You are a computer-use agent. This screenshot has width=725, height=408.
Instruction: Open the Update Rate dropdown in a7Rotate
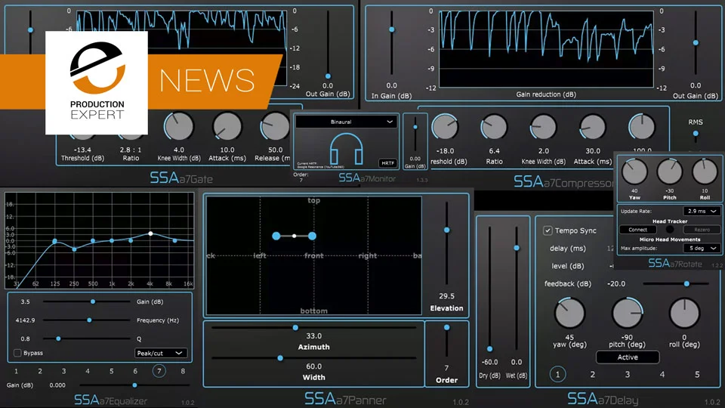702,211
